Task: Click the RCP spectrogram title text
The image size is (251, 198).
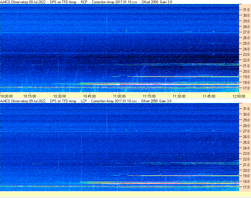Action: tap(86, 2)
